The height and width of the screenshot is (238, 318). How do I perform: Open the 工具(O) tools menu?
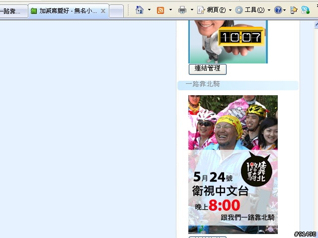[x=253, y=10]
